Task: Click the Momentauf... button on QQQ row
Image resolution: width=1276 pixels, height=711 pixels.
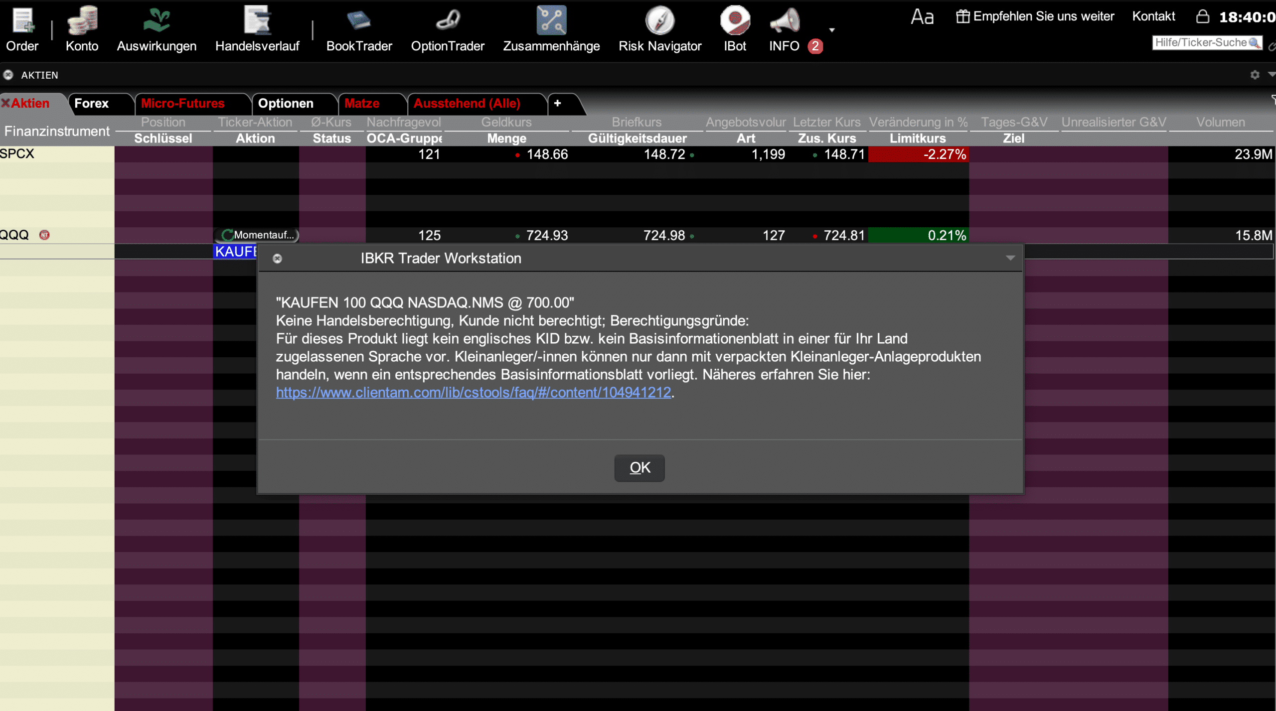Action: pos(257,235)
